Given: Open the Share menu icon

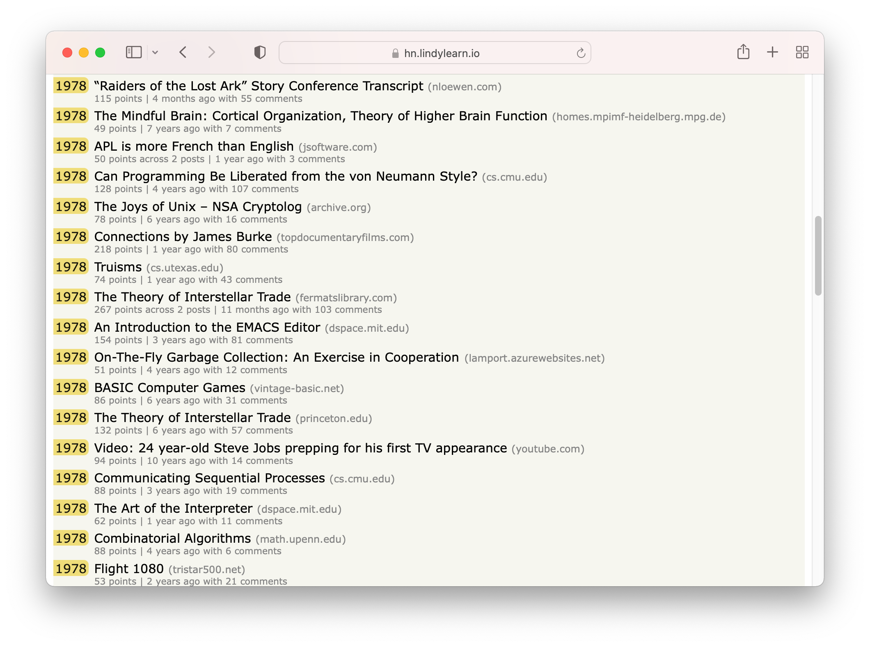Looking at the screenshot, I should pos(743,52).
